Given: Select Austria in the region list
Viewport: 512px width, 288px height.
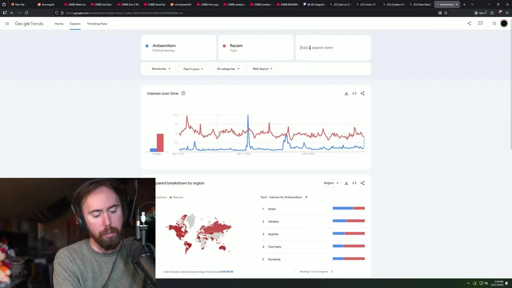Looking at the screenshot, I should 273,234.
